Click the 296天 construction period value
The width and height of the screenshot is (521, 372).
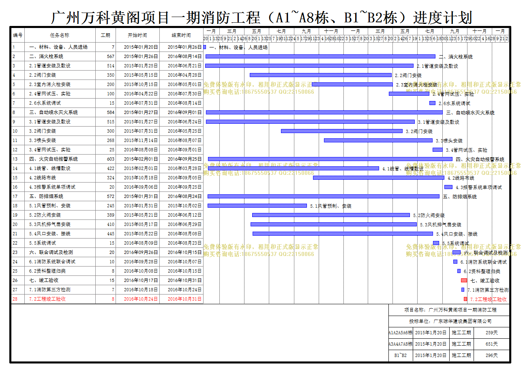pos(491,355)
